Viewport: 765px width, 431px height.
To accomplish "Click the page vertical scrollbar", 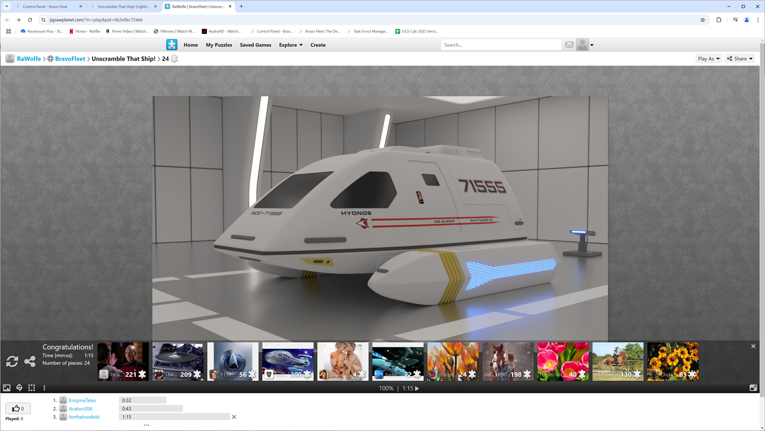I will pyautogui.click(x=762, y=220).
